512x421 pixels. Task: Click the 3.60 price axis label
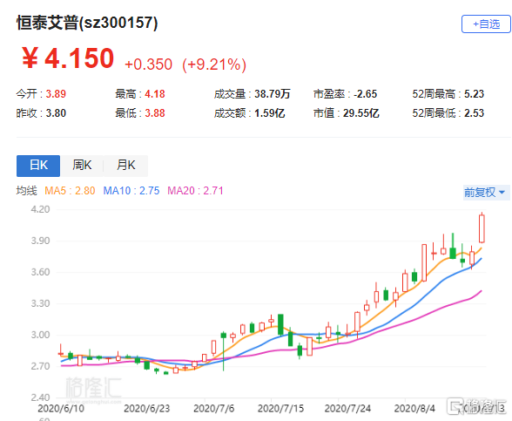pyautogui.click(x=40, y=272)
